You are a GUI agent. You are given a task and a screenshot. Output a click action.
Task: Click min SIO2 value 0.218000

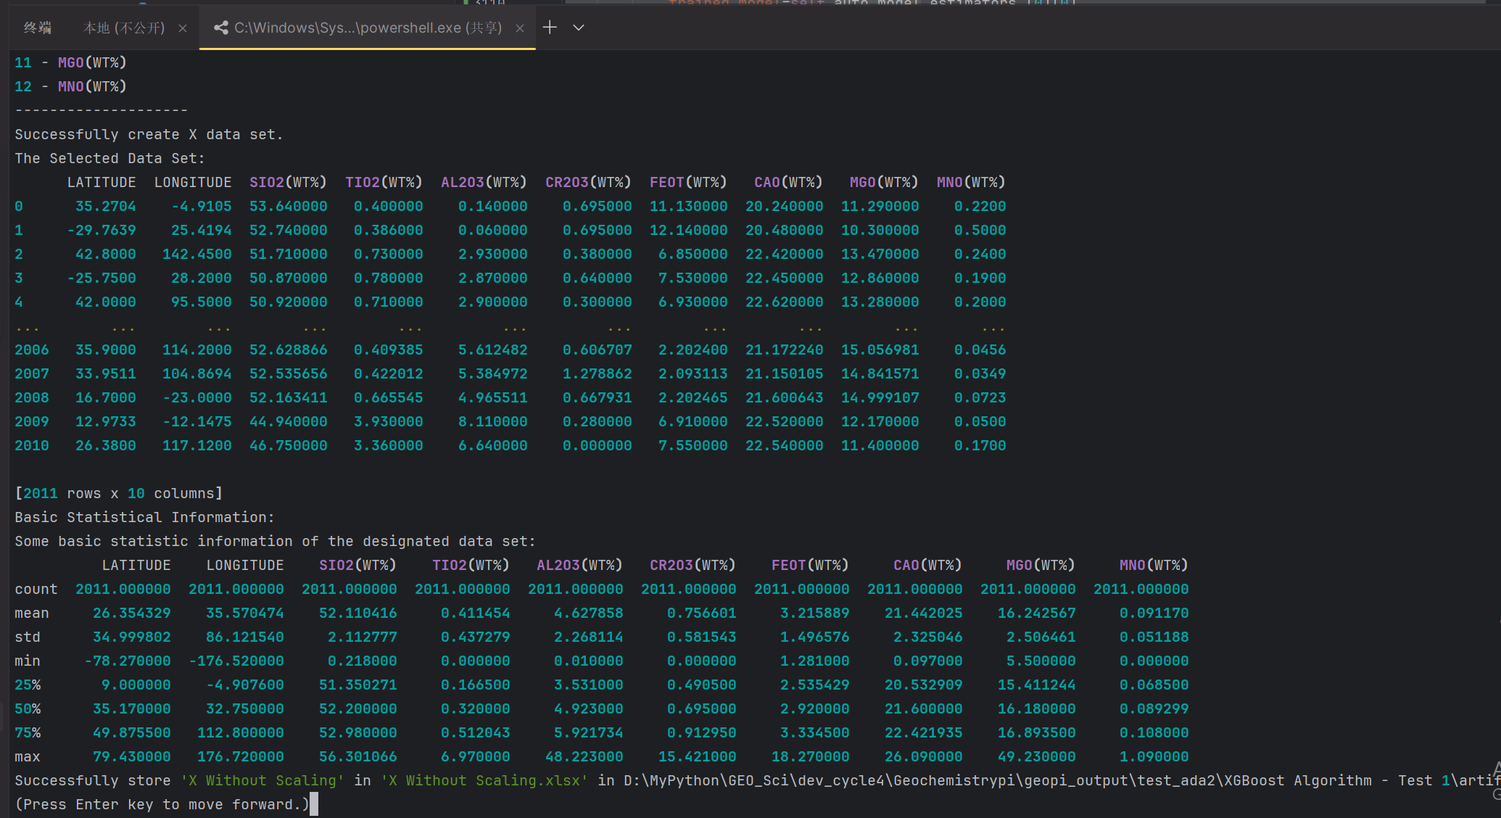tap(362, 661)
